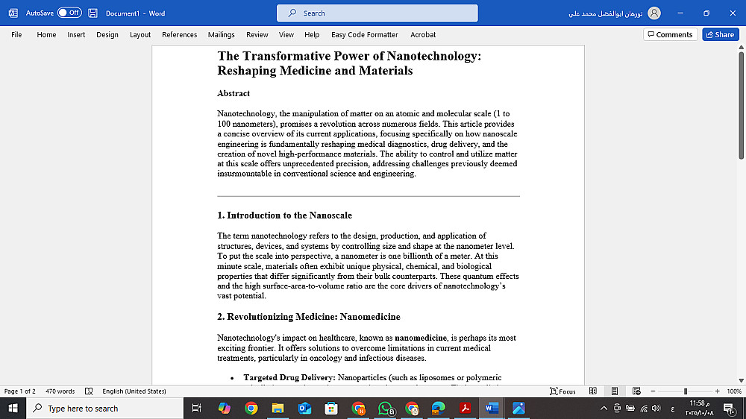
Task: Click the proofing spell check icon
Action: pyautogui.click(x=89, y=391)
